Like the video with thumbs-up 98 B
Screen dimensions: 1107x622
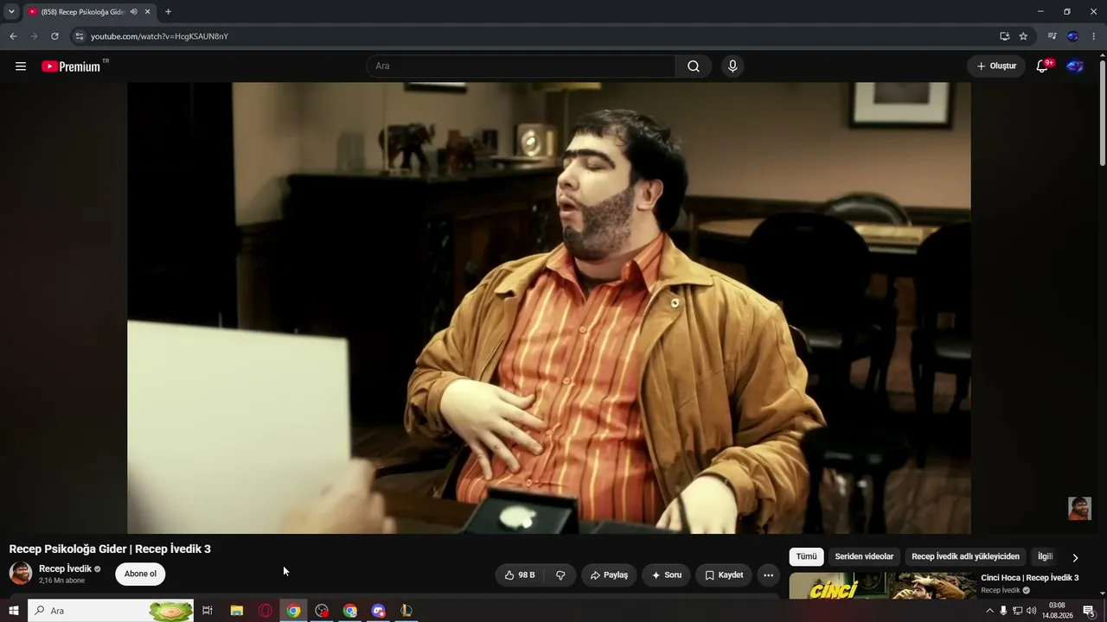click(x=520, y=574)
